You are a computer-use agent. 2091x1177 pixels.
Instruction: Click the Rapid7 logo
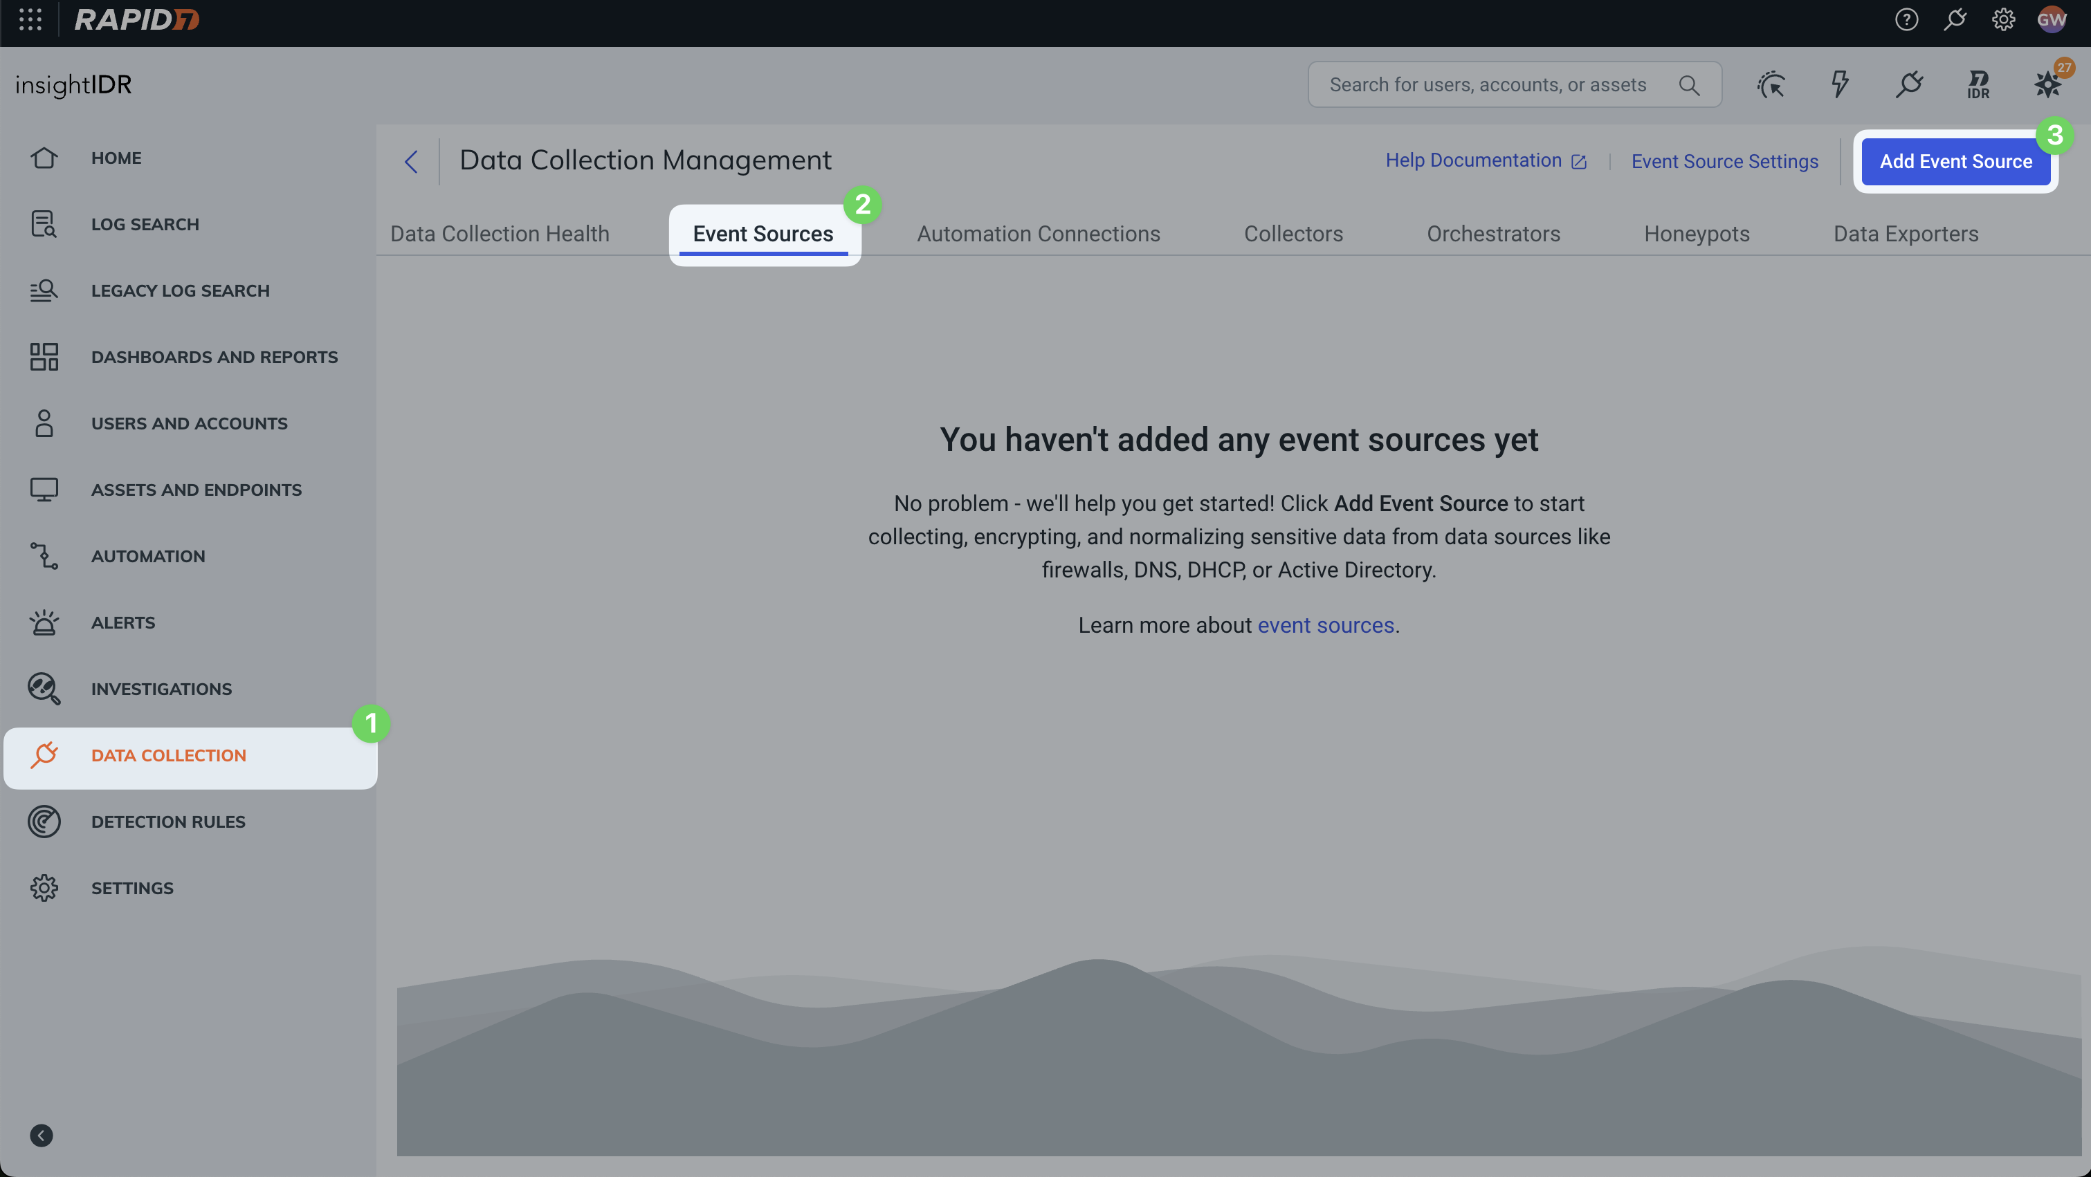point(136,19)
